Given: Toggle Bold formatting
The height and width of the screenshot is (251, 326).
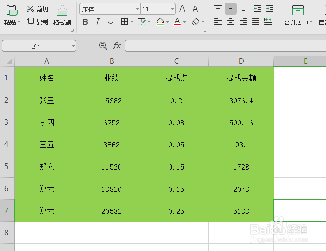Looking at the screenshot, I should pos(85,22).
